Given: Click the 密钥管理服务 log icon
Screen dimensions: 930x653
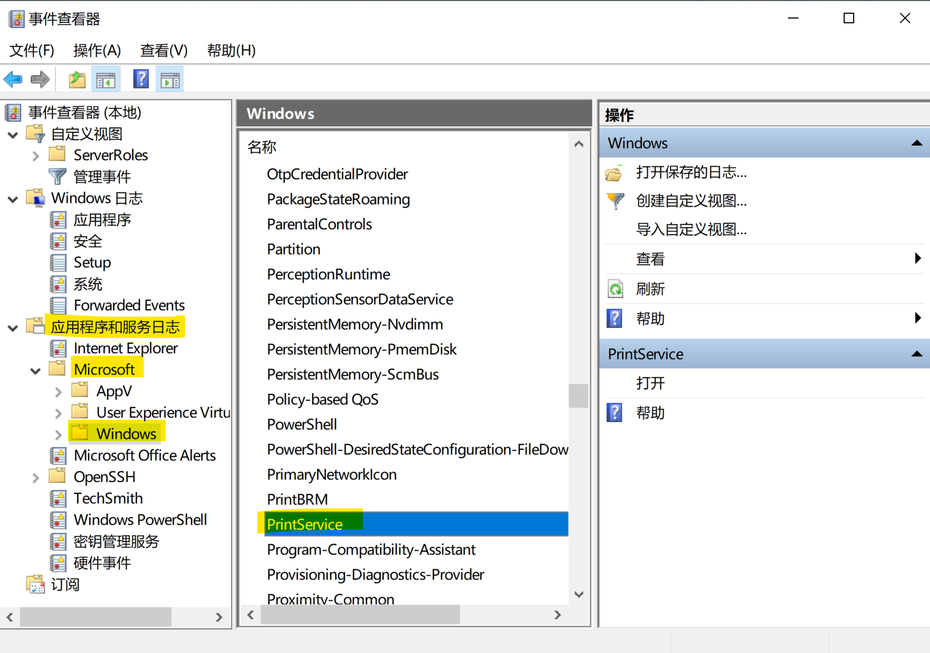Looking at the screenshot, I should [x=58, y=541].
